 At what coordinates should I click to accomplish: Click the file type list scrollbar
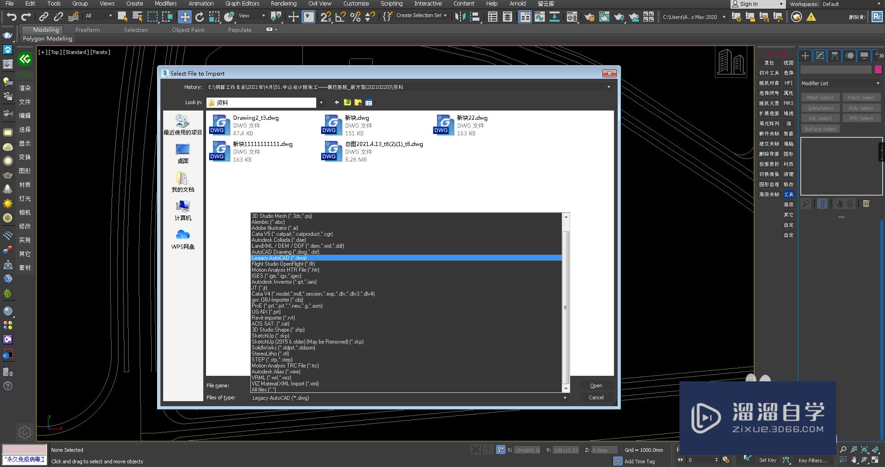pyautogui.click(x=566, y=303)
